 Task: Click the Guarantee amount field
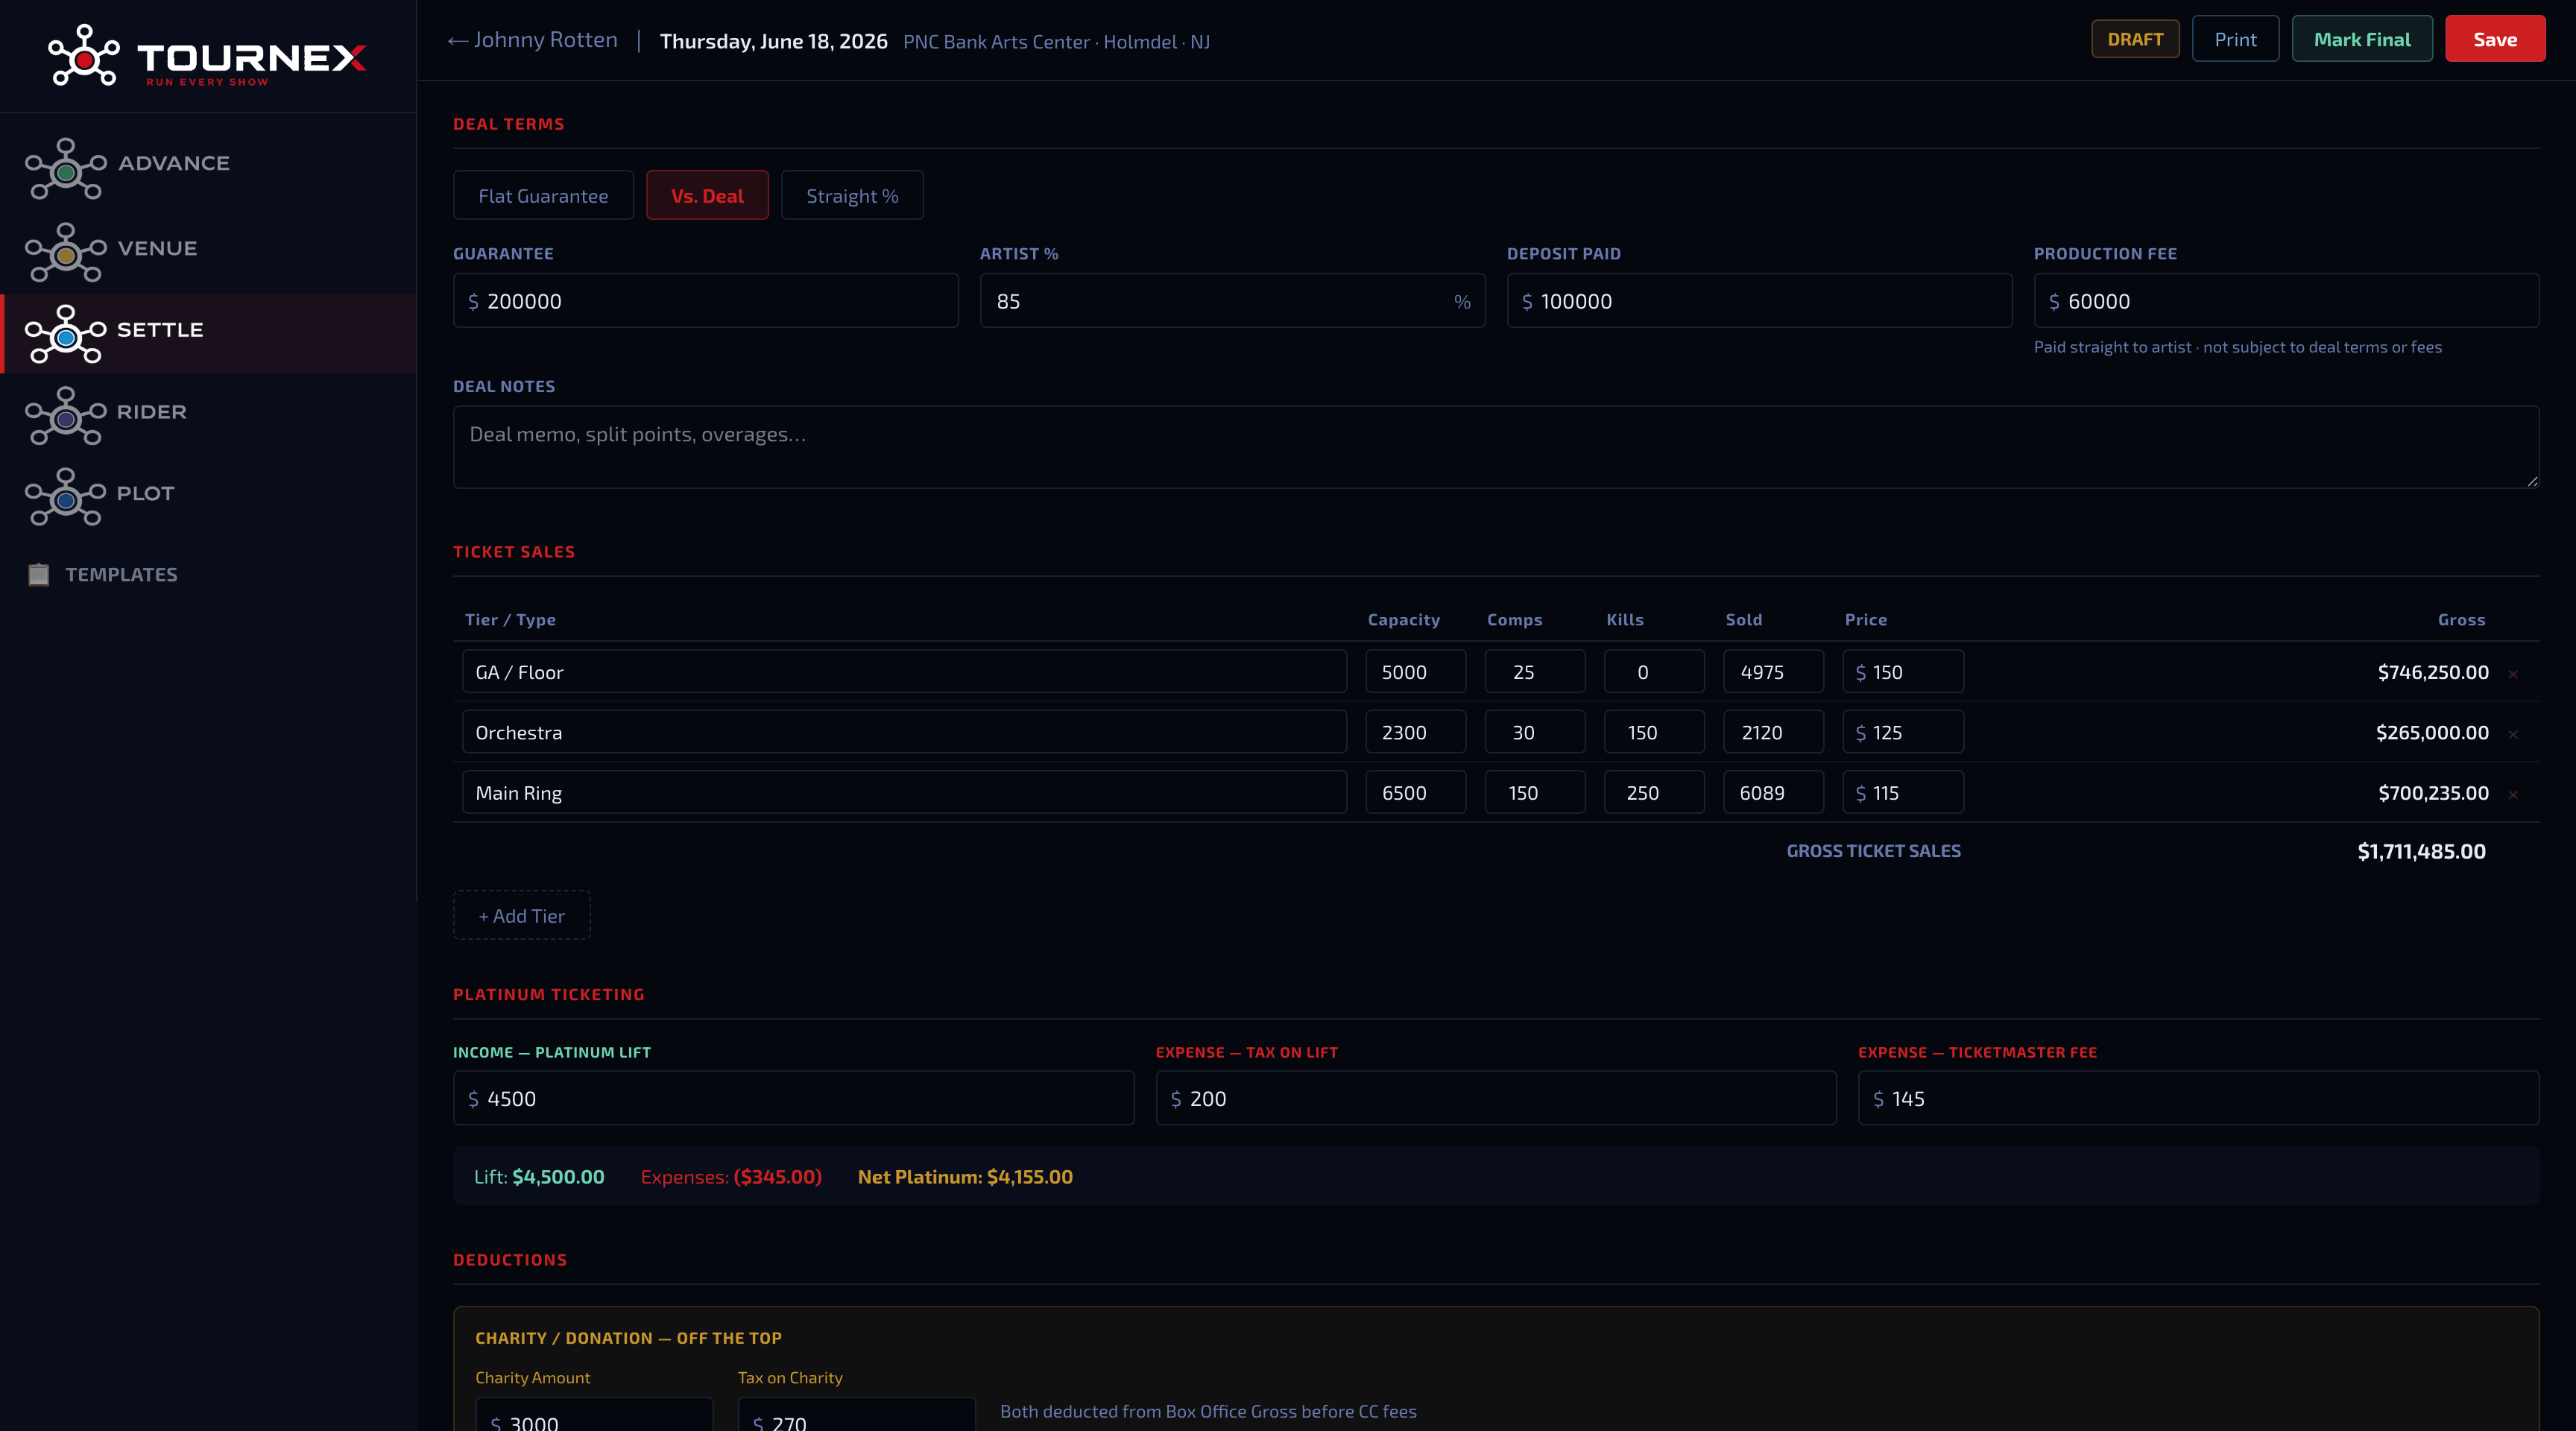pos(705,301)
